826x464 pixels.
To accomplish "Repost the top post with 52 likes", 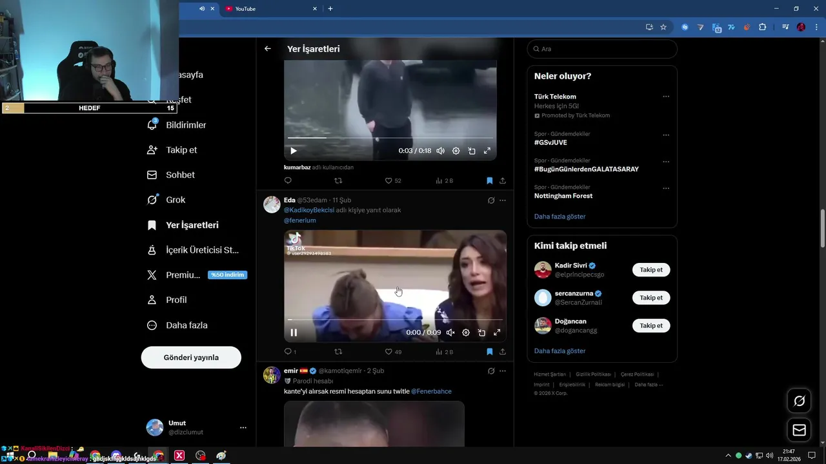I will (x=338, y=180).
